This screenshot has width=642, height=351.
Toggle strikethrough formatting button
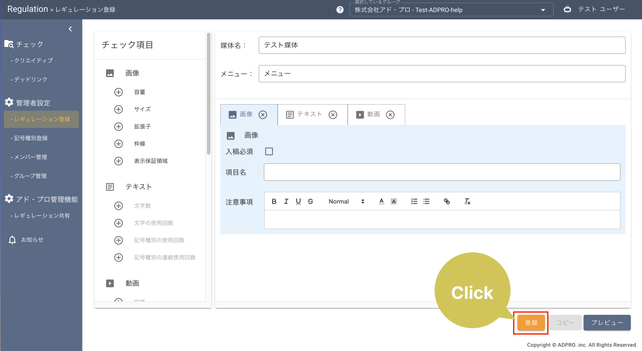(x=310, y=202)
